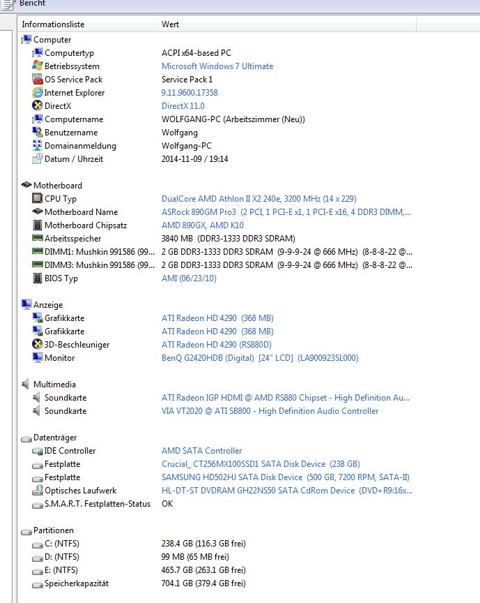This screenshot has height=603, width=480.
Task: Open the Microsoft Windows 7 Ultimate link
Action: [217, 66]
